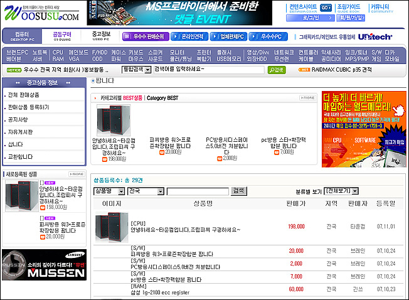
Task: Select the 팝니다 radio bullet
Action: click(x=93, y=81)
